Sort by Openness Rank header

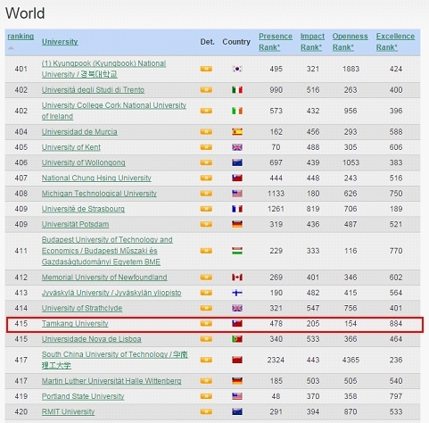pyautogui.click(x=350, y=42)
